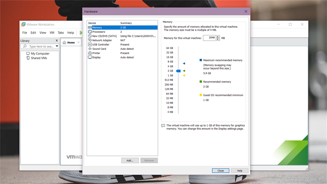Click the Close button in Hardware dialog

[220, 171]
